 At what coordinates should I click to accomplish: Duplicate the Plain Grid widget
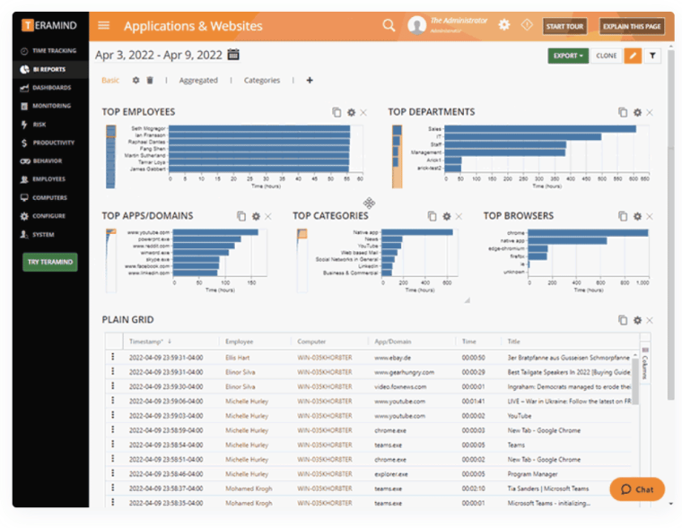pyautogui.click(x=623, y=320)
